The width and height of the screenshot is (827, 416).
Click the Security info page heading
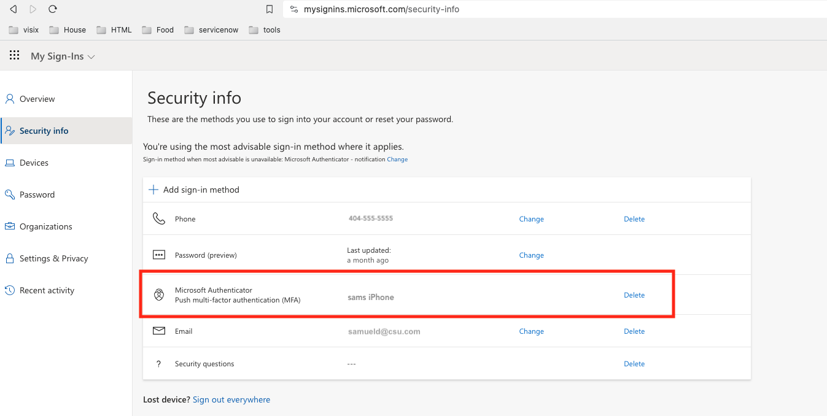195,98
